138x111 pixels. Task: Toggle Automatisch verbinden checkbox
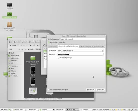(x=49, y=42)
